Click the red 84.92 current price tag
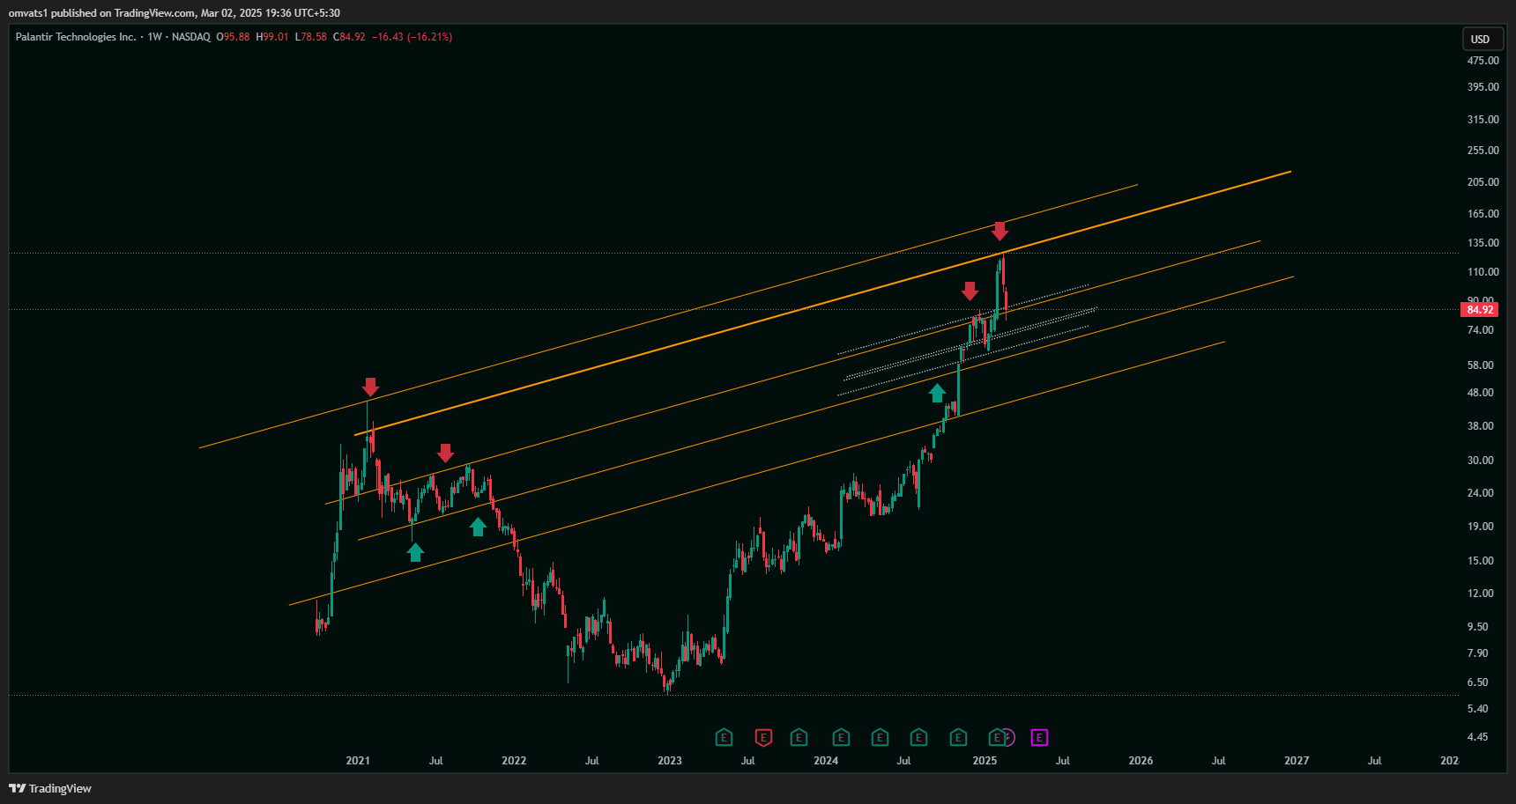1516x804 pixels. pos(1480,310)
